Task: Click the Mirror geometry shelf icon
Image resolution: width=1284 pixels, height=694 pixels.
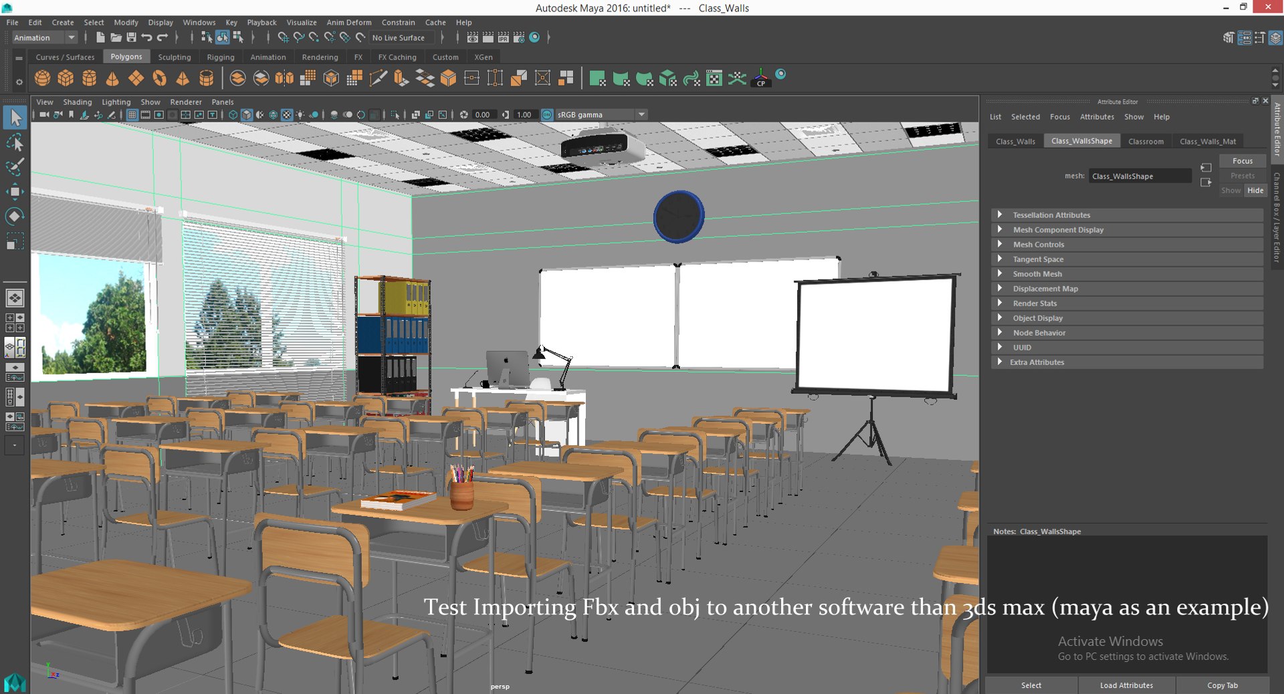Action: tap(284, 78)
